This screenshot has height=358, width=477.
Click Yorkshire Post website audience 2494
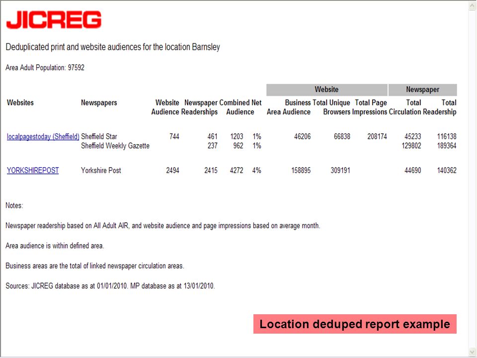pyautogui.click(x=172, y=171)
